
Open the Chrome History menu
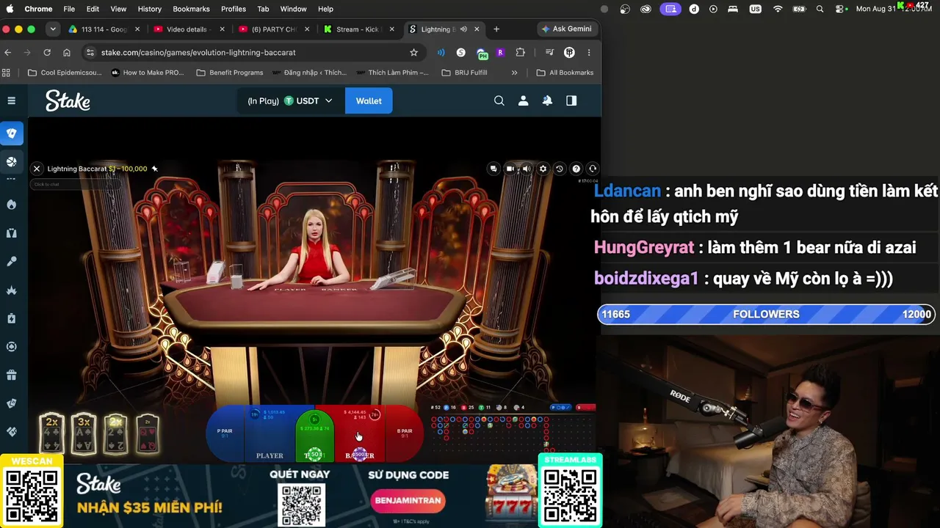[149, 9]
